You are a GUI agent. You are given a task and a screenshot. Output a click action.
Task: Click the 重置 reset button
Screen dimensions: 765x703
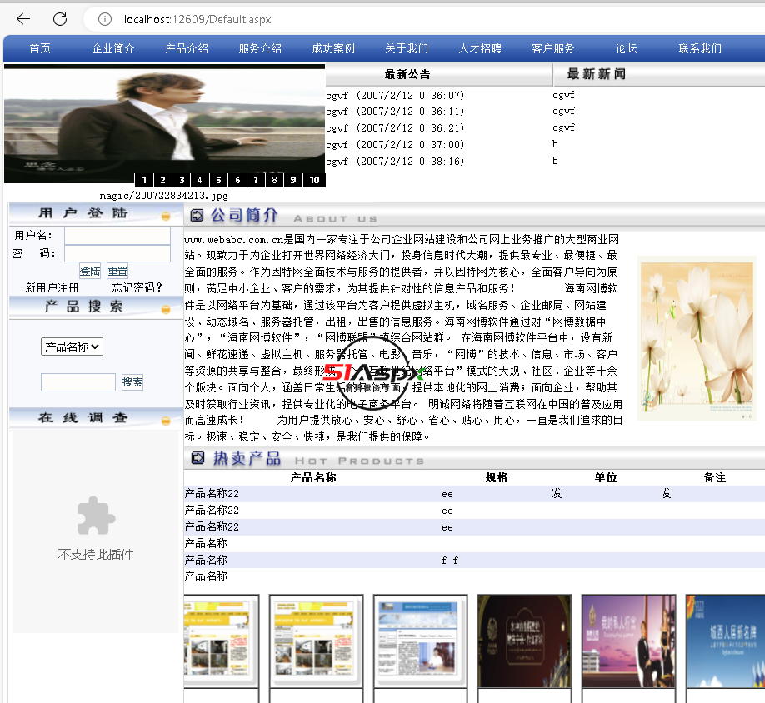117,271
